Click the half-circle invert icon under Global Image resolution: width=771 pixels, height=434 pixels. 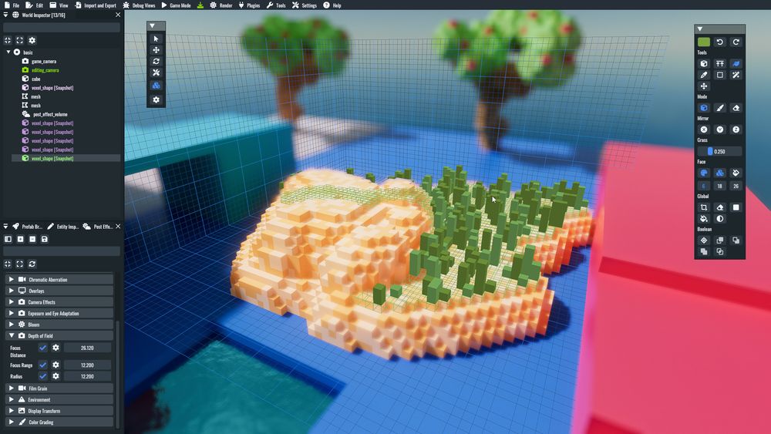pos(720,219)
